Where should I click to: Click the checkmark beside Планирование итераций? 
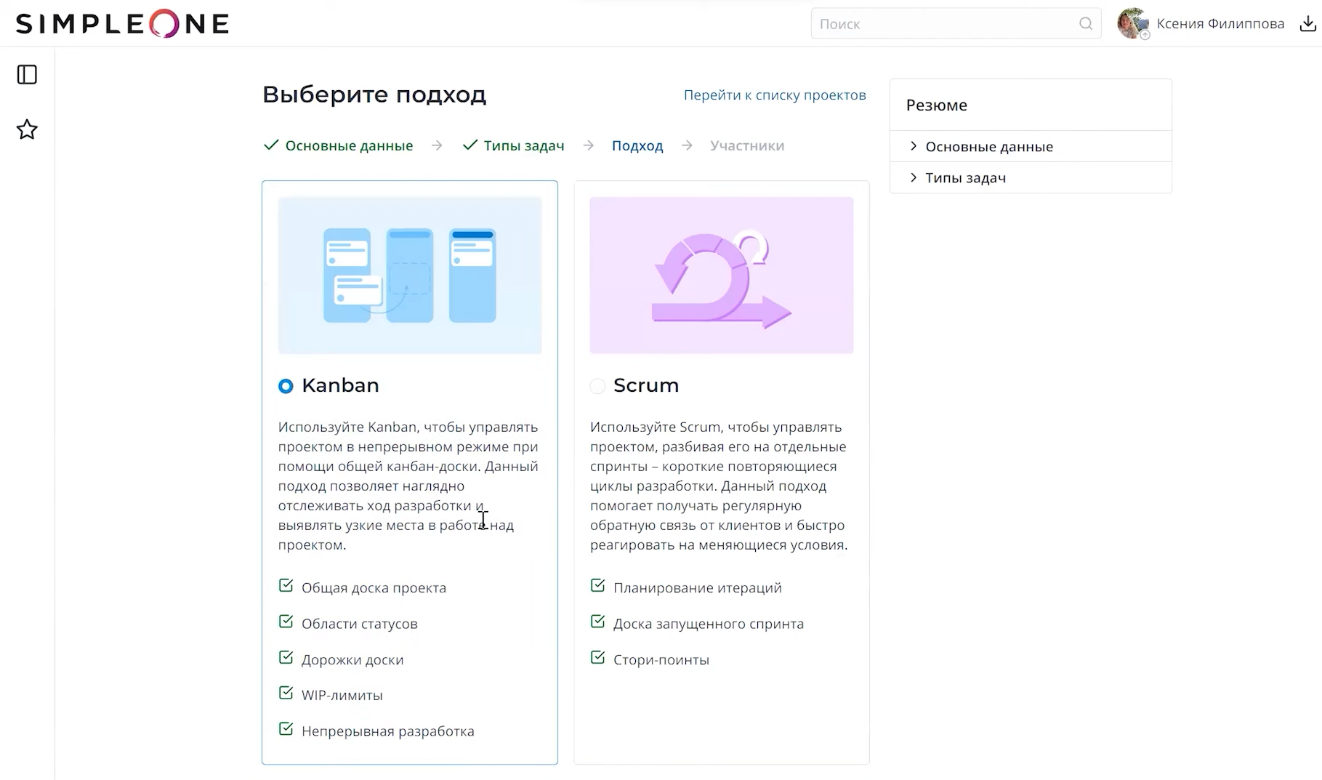pyautogui.click(x=597, y=585)
